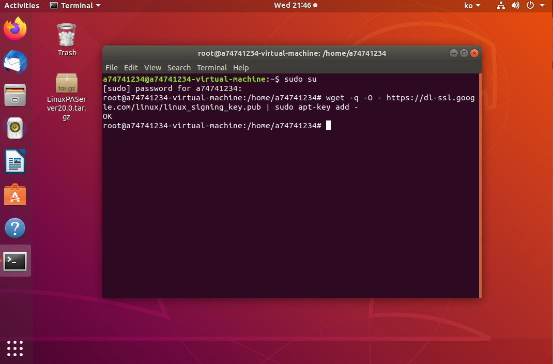The width and height of the screenshot is (553, 364).
Task: Open the network status icon in top bar
Action: click(501, 5)
